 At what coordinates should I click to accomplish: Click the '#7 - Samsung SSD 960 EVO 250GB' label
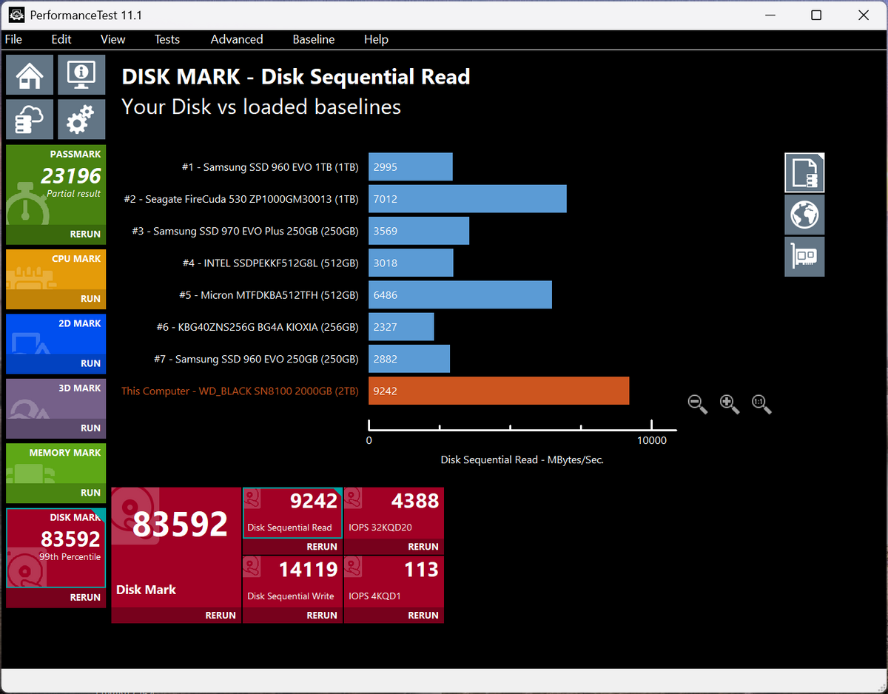[x=256, y=359]
